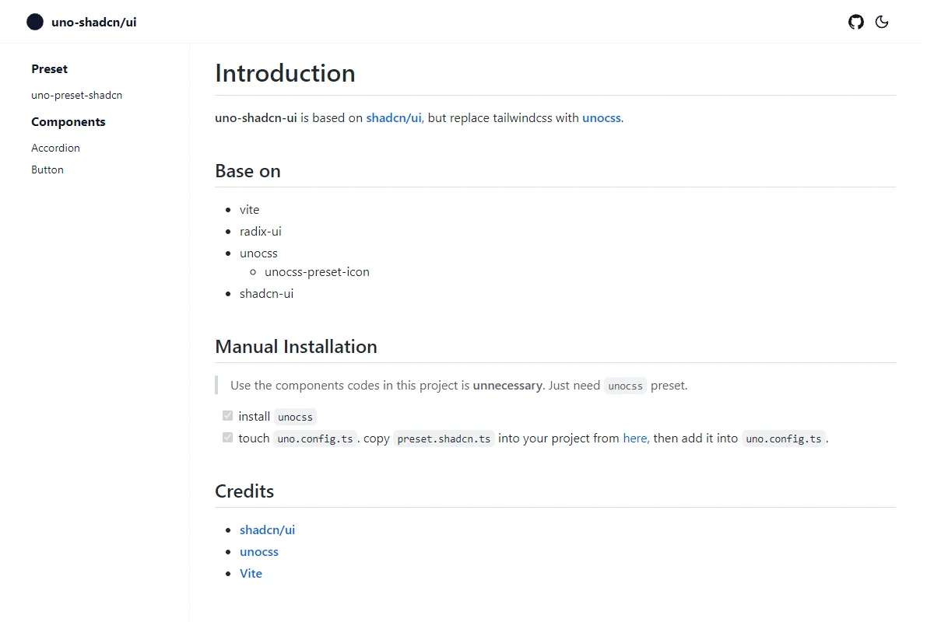Open the Accordion component page
Image resolution: width=934 pixels, height=622 pixels.
55,148
